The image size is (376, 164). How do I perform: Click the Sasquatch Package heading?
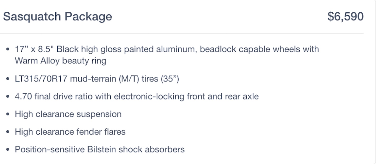click(x=57, y=17)
